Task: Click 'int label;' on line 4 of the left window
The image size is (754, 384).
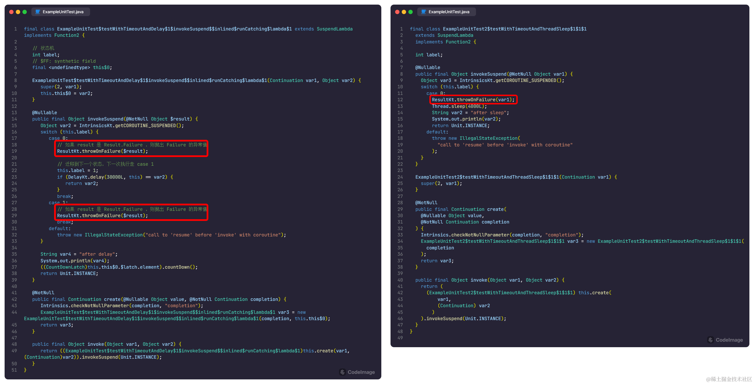Action: [46, 55]
